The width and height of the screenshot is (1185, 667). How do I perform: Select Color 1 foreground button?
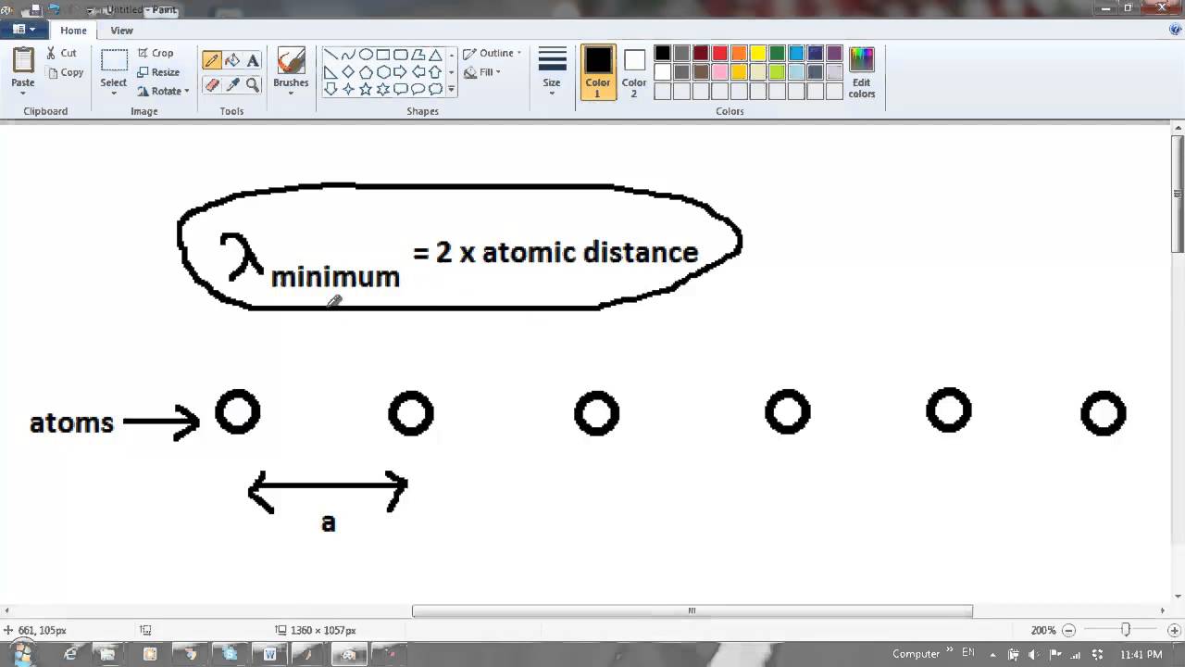tap(598, 72)
